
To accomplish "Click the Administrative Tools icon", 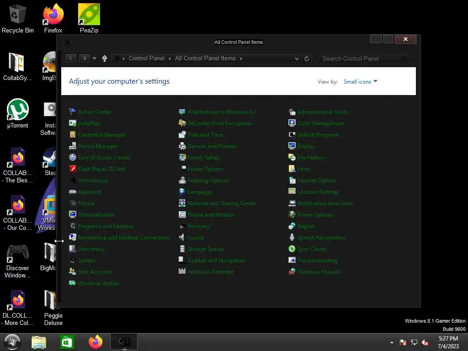I will (x=292, y=112).
